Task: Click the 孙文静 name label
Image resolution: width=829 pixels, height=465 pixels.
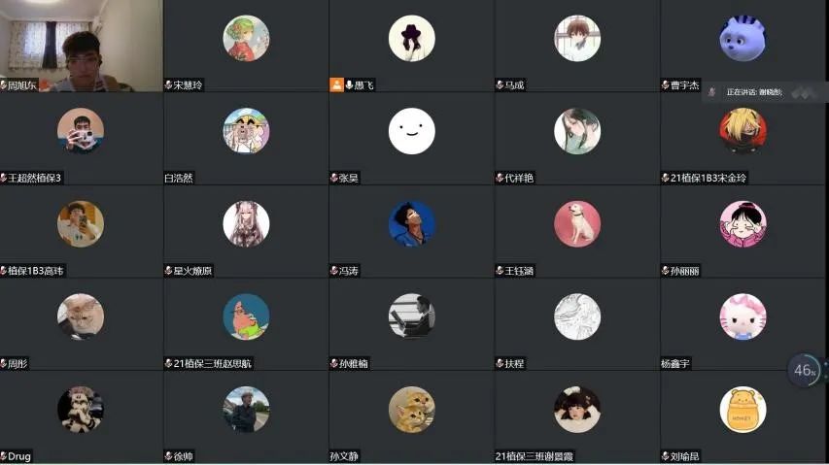Action: point(344,456)
